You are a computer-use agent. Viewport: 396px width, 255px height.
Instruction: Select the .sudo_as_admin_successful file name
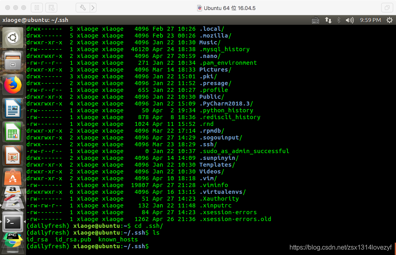click(244, 151)
